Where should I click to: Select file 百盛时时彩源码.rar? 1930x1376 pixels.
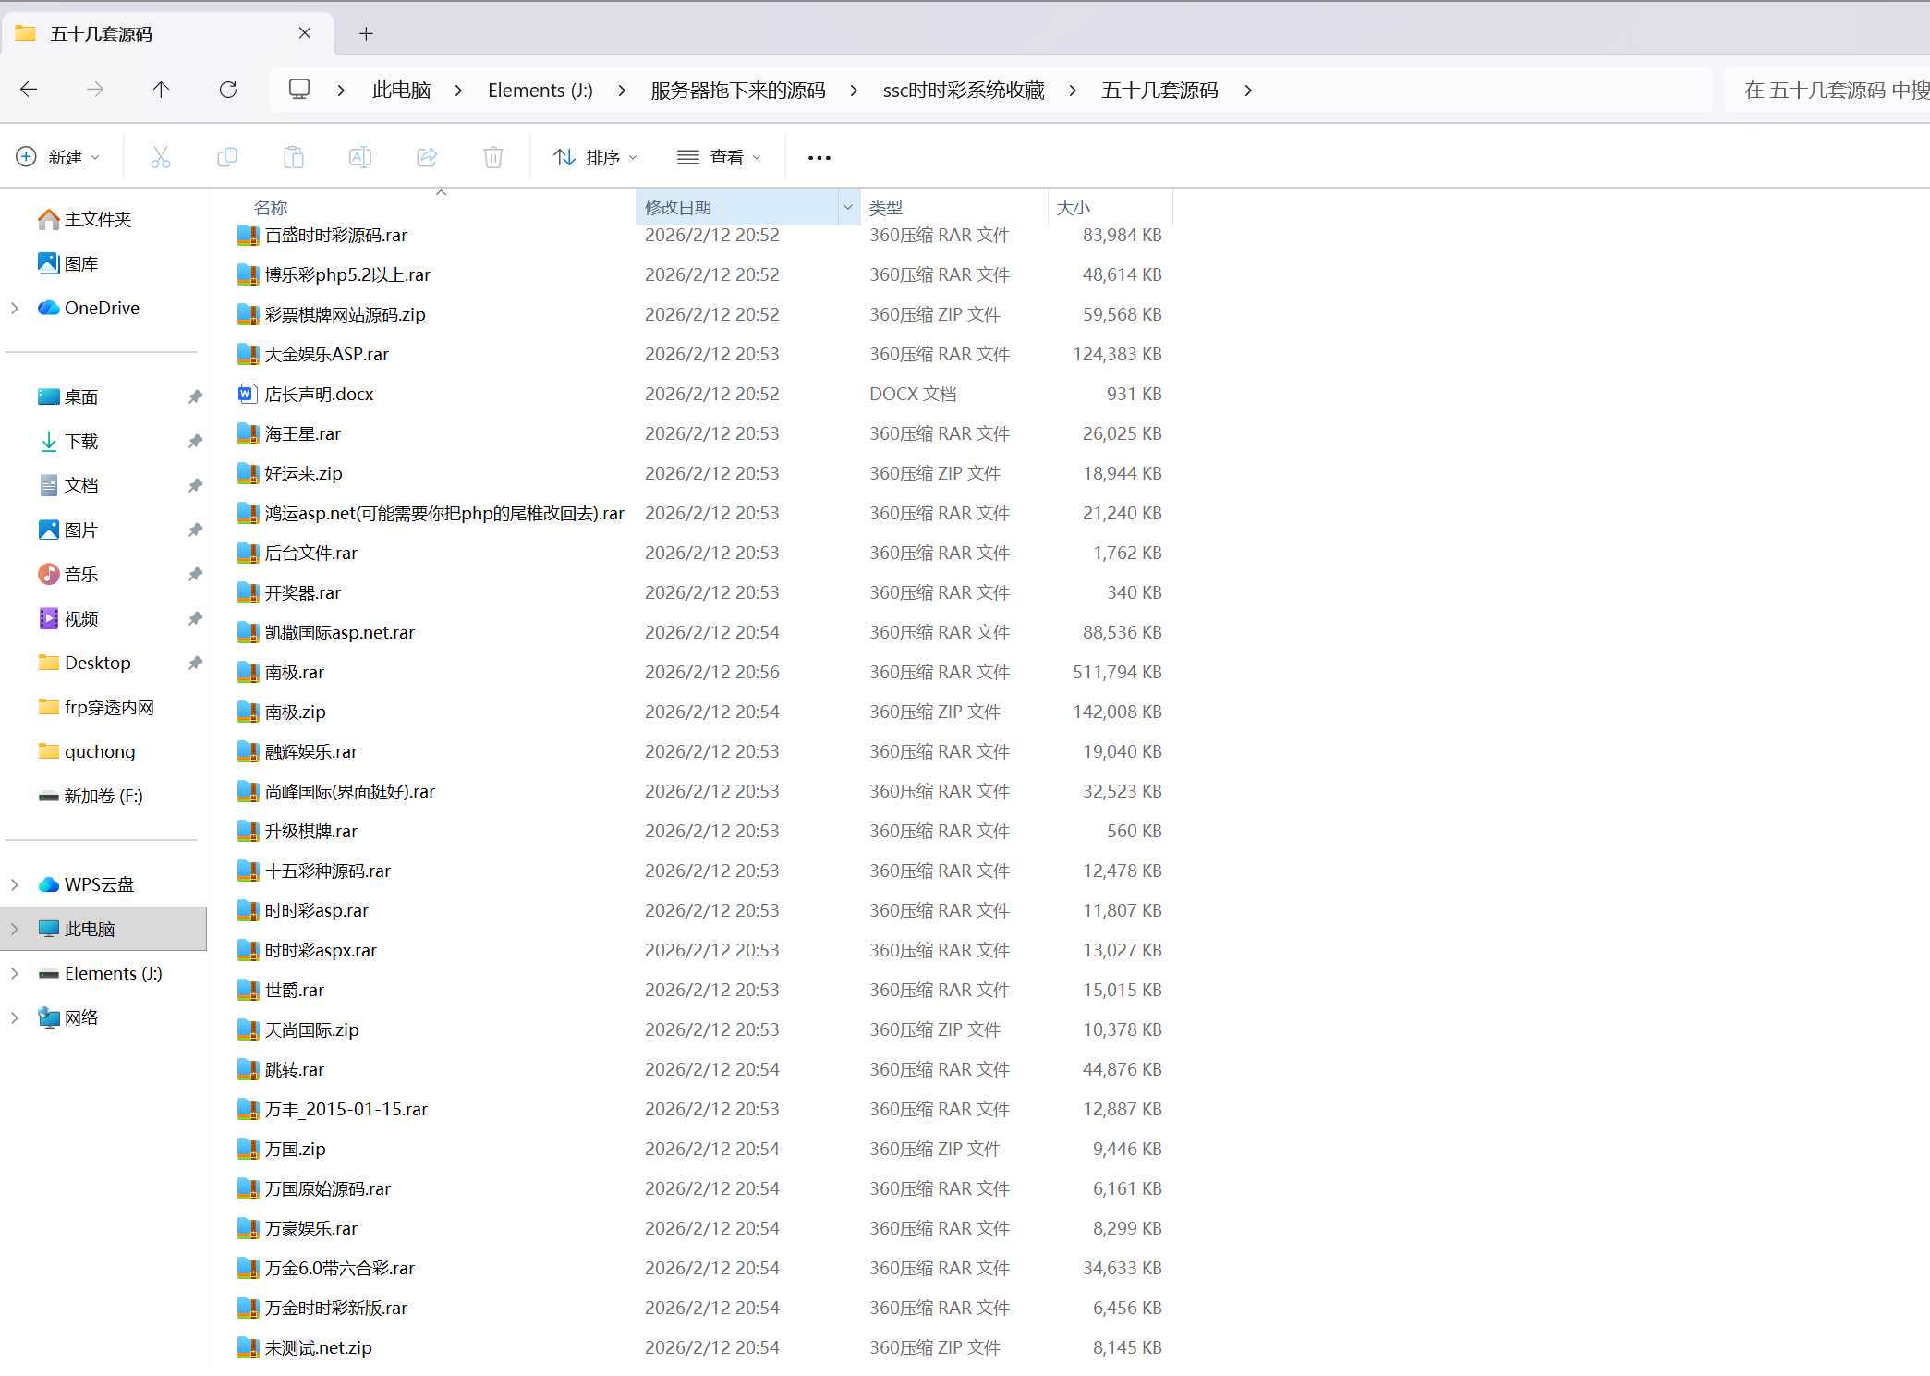click(x=336, y=235)
